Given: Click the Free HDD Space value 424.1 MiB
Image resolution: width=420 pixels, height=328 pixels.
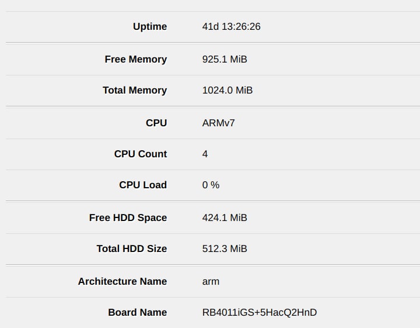Looking at the screenshot, I should point(225,217).
